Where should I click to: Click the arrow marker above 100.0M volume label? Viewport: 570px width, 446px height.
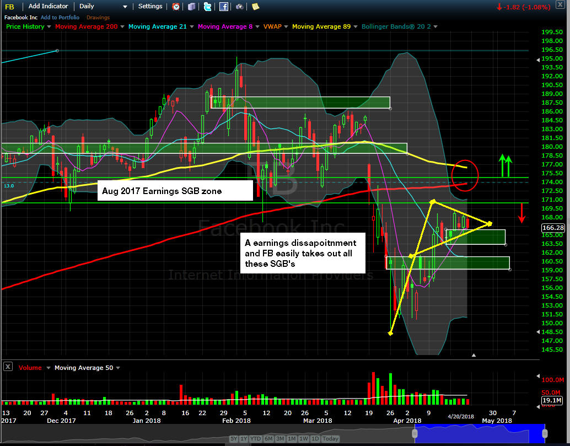538,376
